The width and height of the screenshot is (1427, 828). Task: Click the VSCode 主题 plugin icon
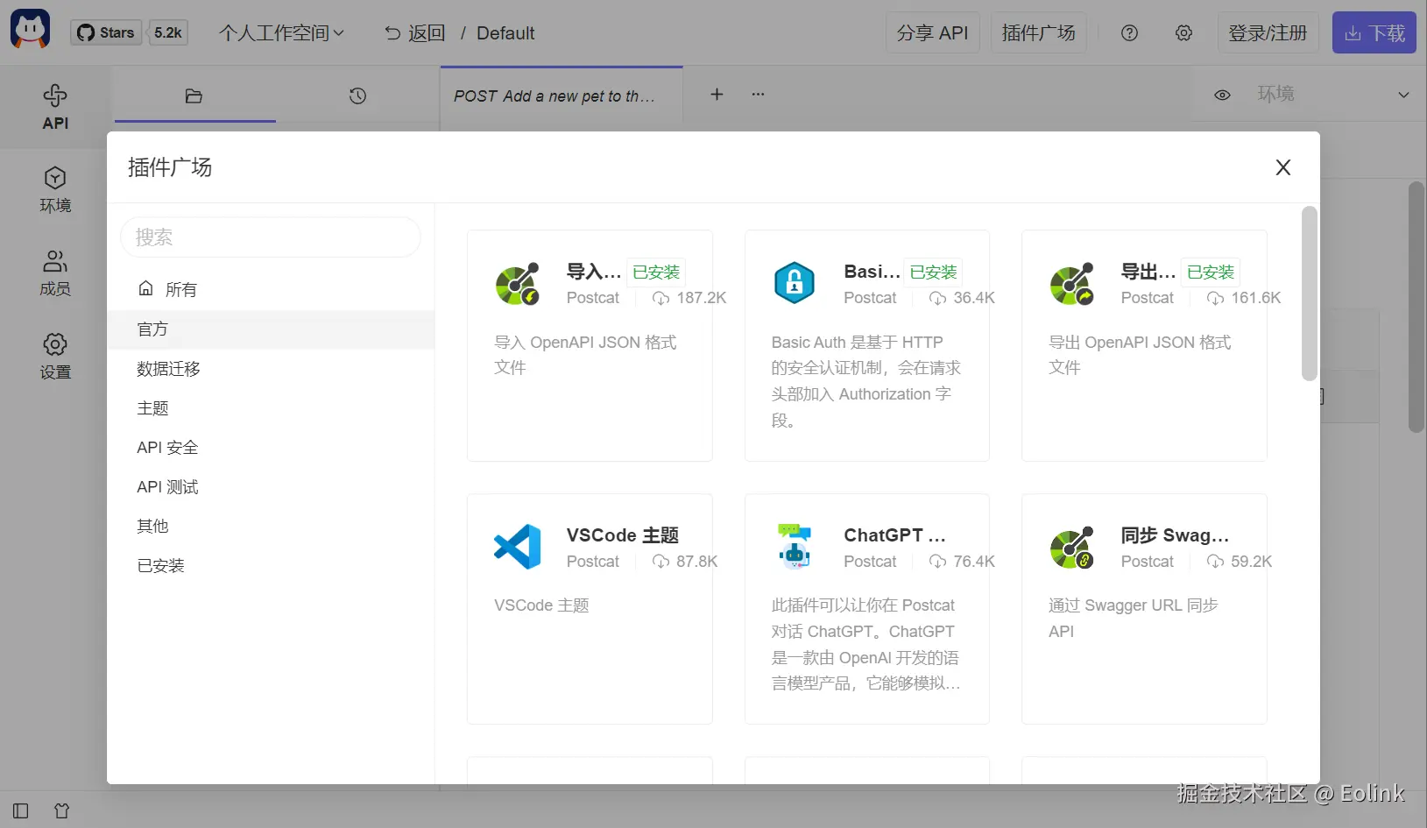518,547
